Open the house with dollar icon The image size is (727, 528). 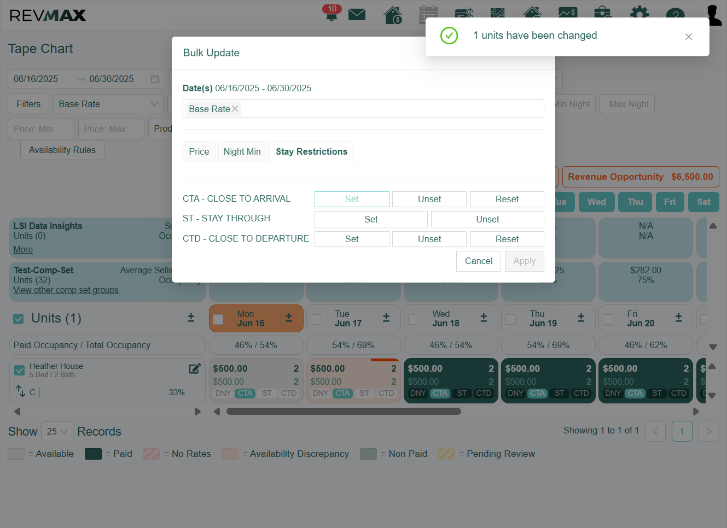pos(393,15)
